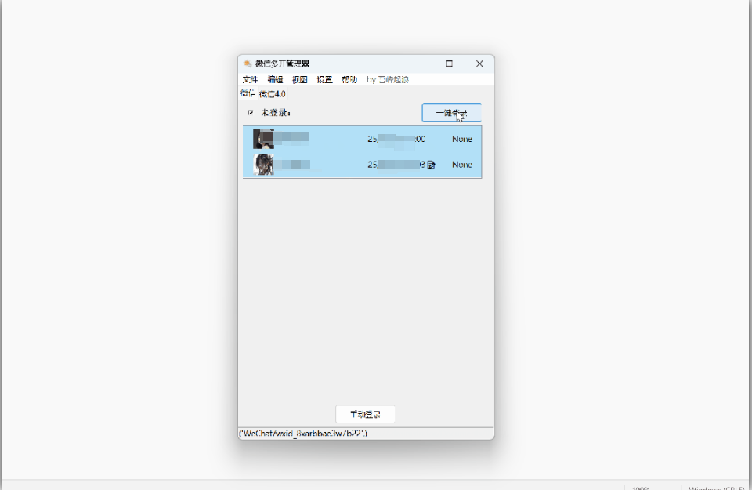The width and height of the screenshot is (752, 490).
Task: Open the 帮助 menu
Action: [x=349, y=80]
